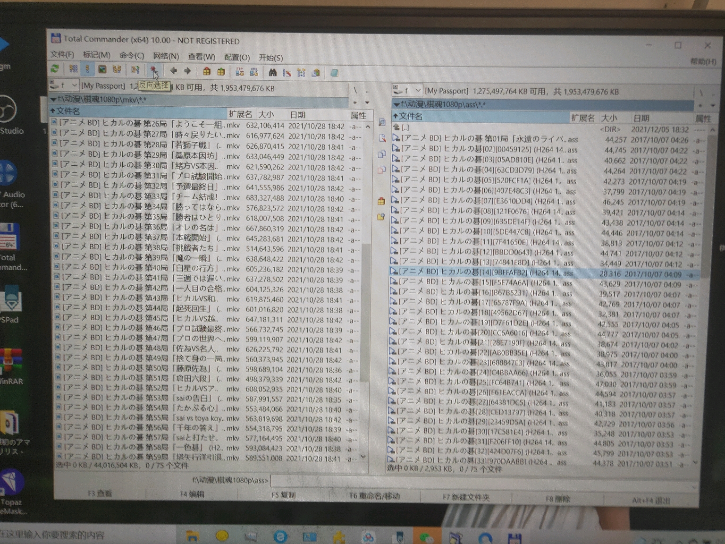
Task: Open left path mkv directory hotlist triangle
Action: tap(53, 100)
